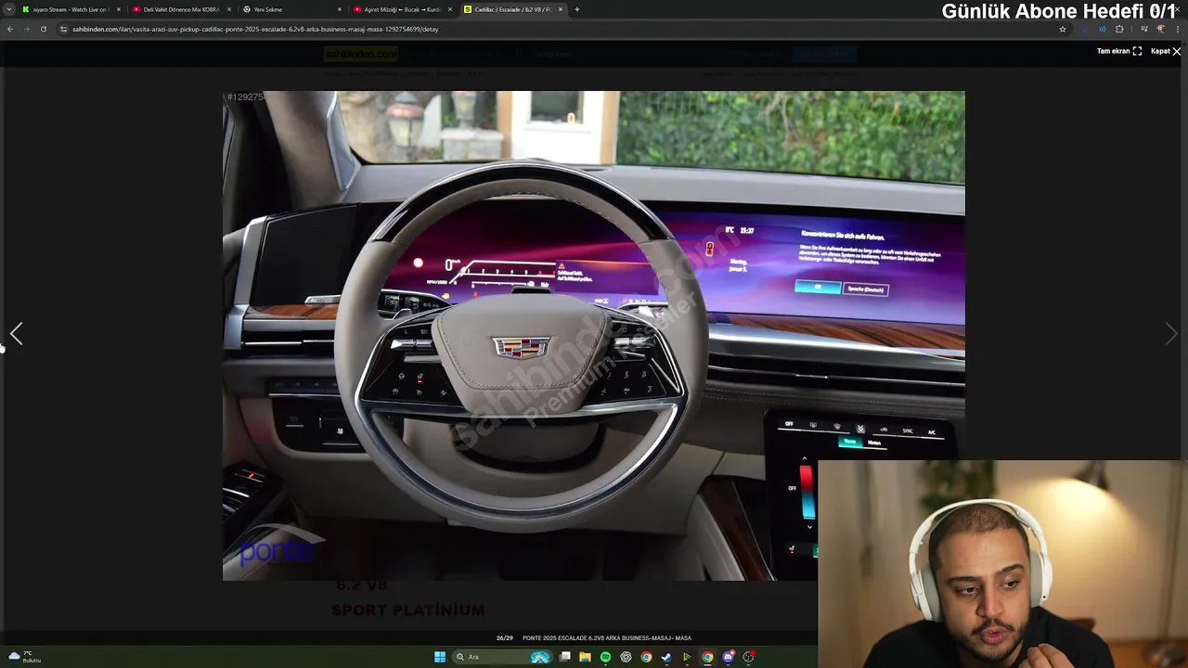Switch to the Deli Vahit Dönence Mix tab
1188x668 pixels.
(x=181, y=9)
